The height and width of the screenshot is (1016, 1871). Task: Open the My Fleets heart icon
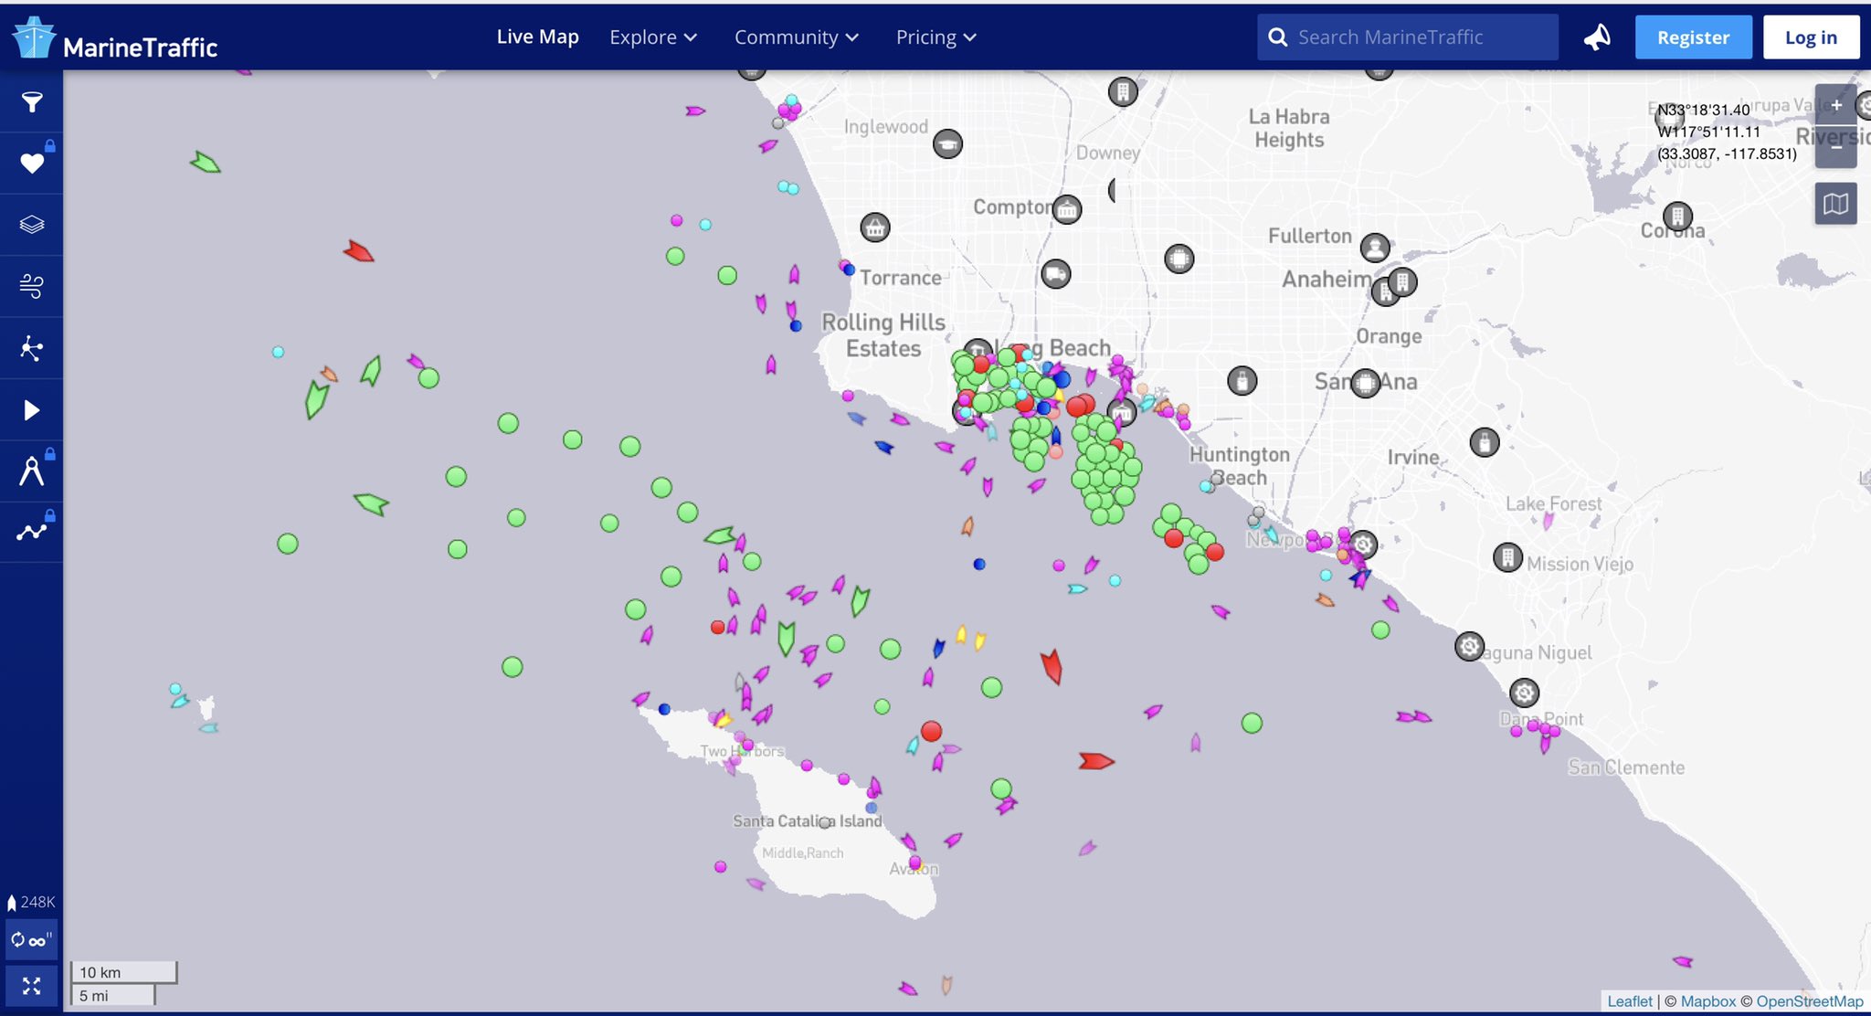point(31,162)
